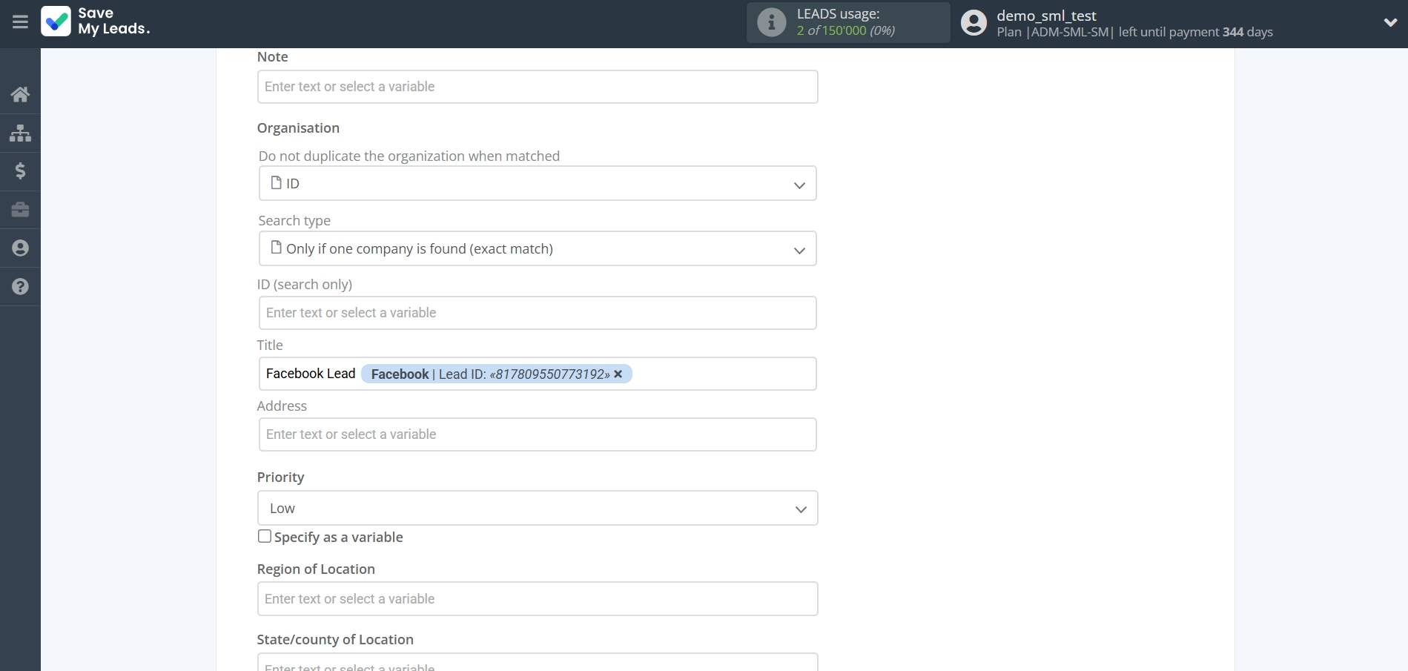
Task: Click inside the Address input field
Action: click(537, 434)
